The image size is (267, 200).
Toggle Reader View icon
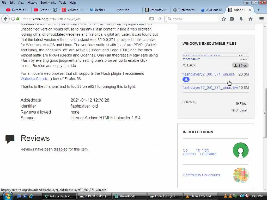(151, 19)
